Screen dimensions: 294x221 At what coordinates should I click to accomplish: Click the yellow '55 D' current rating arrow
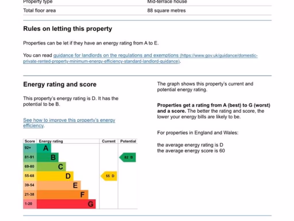click(109, 176)
